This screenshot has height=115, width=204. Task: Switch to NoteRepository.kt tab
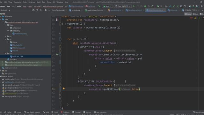click(x=135, y=10)
